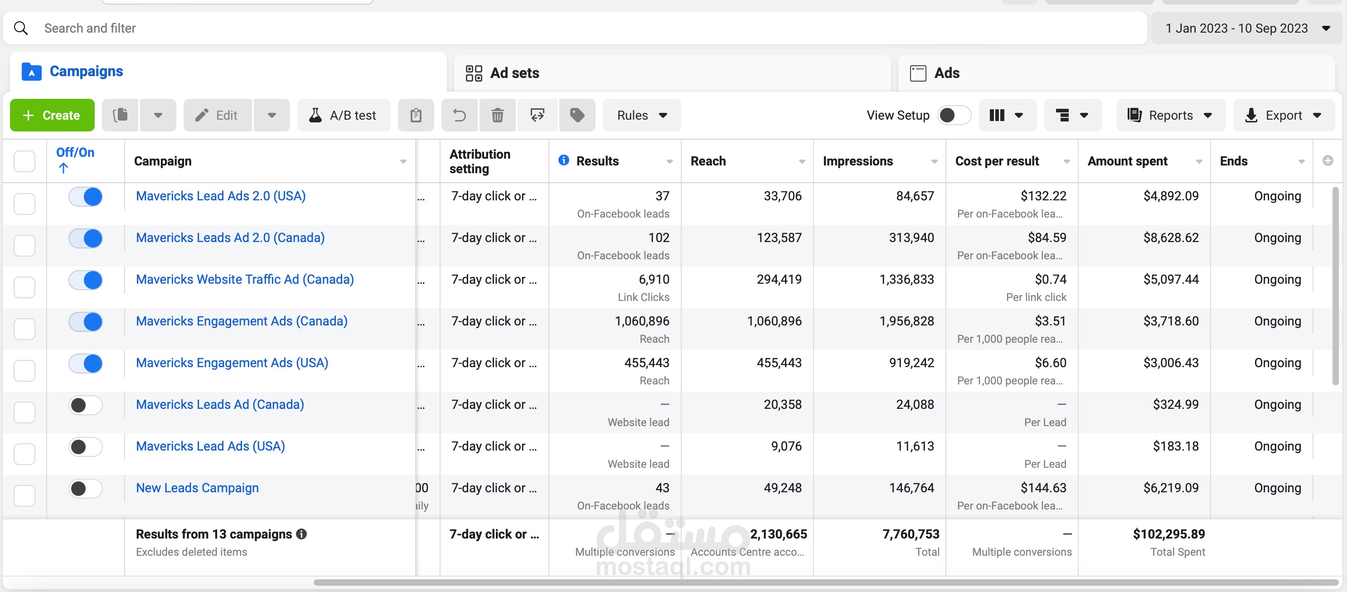Select the duplicate campaign icon
The image size is (1347, 592).
pyautogui.click(x=120, y=115)
